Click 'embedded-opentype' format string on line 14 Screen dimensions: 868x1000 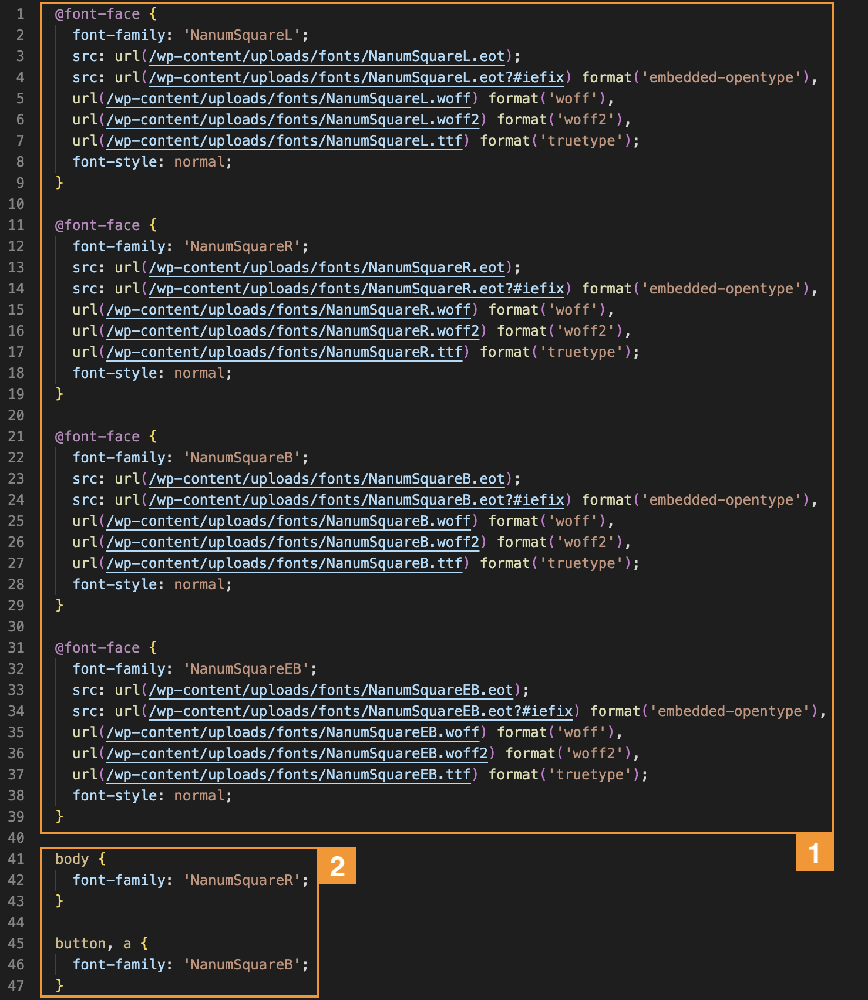click(x=722, y=289)
